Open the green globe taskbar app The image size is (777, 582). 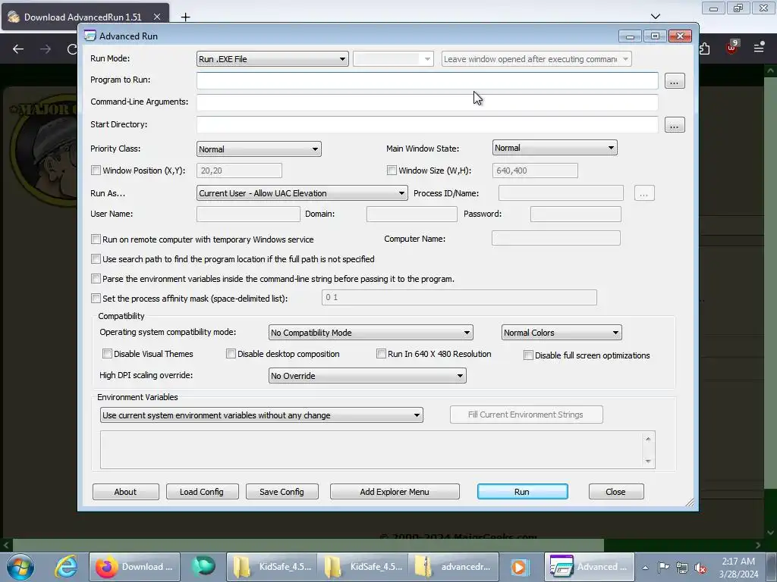coord(203,567)
